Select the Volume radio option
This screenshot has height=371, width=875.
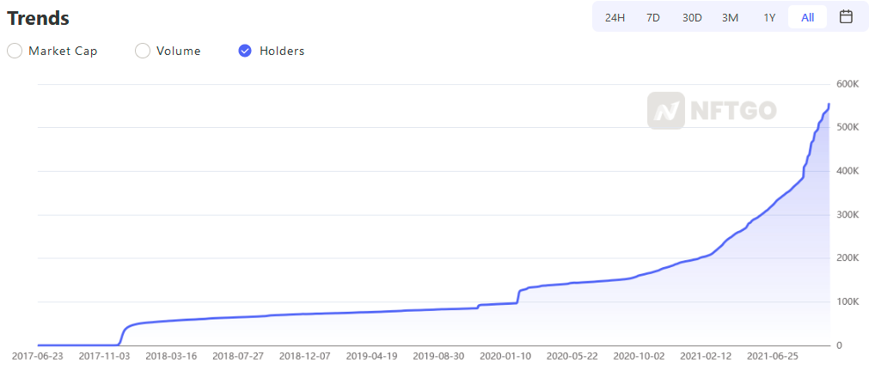pos(143,51)
